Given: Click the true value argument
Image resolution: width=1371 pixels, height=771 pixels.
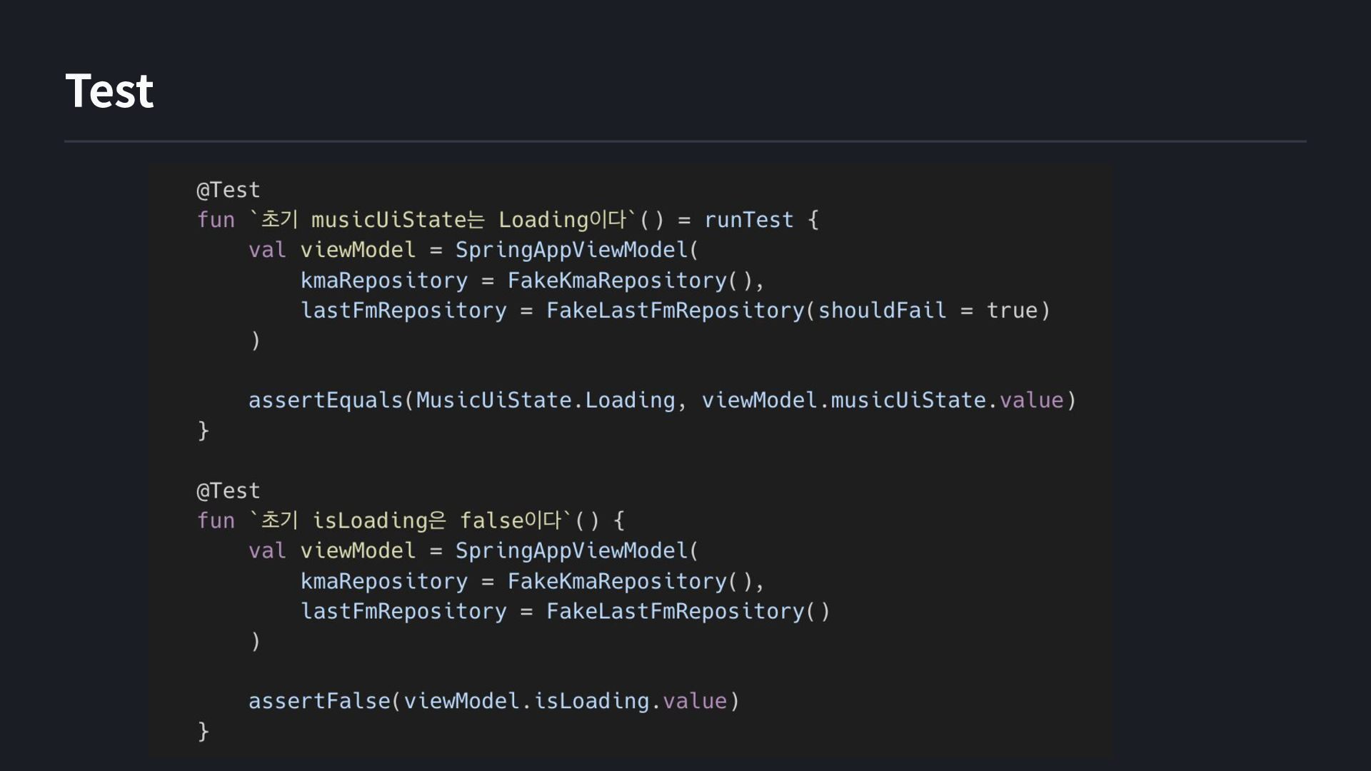Looking at the screenshot, I should tap(1012, 311).
